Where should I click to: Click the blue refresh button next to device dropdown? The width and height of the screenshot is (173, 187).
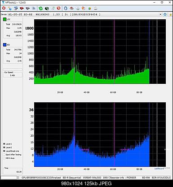[165, 14]
